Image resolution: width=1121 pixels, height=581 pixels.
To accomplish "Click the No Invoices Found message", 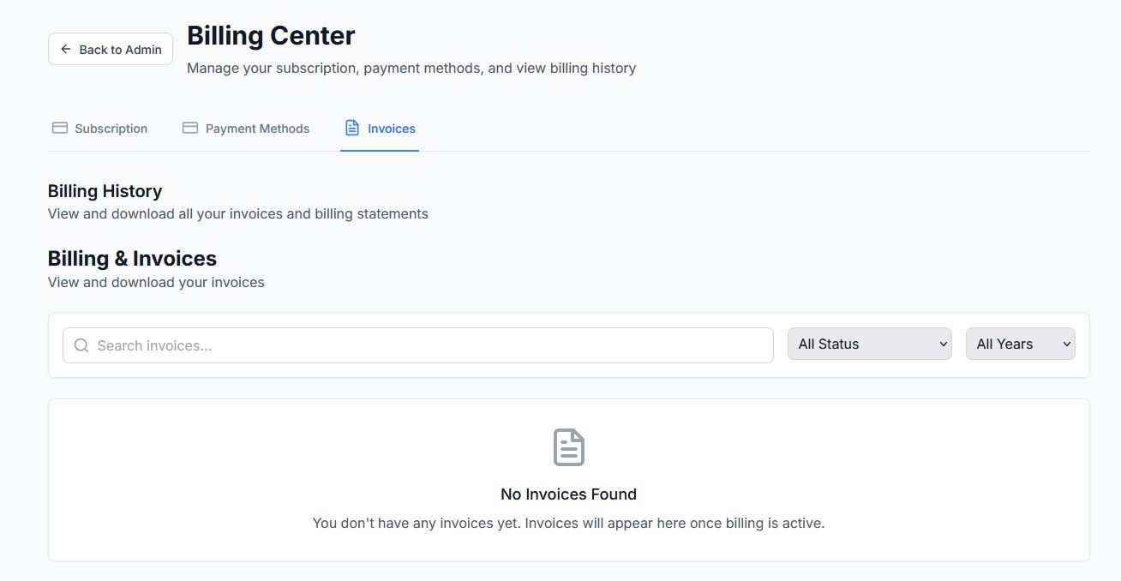I will [569, 494].
